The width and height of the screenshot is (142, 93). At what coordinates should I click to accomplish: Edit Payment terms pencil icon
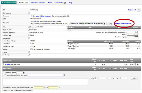coord(29,30)
